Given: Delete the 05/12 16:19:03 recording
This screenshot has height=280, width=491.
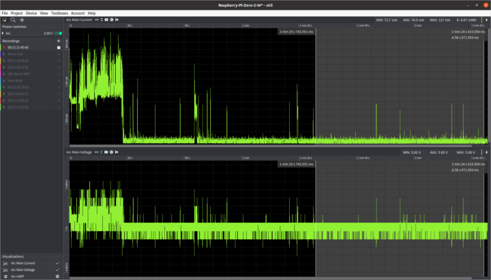Looking at the screenshot, I should pyautogui.click(x=59, y=87).
